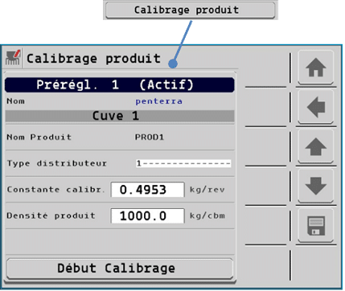
Task: Click the seeder calibration icon in header
Action: click(13, 57)
